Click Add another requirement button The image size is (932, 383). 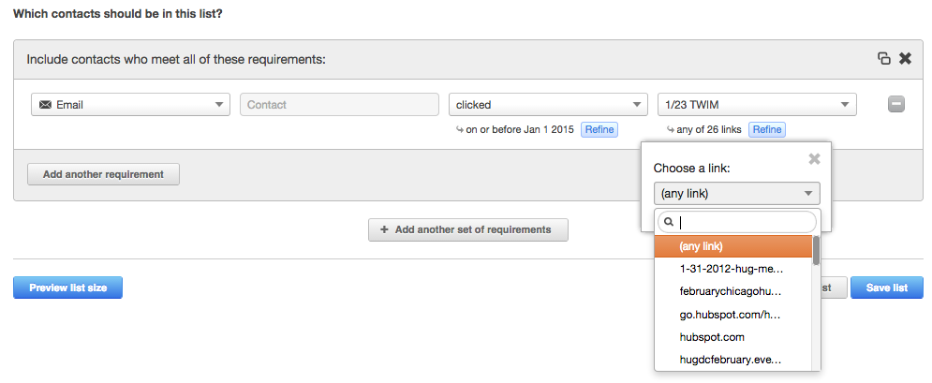tap(103, 174)
